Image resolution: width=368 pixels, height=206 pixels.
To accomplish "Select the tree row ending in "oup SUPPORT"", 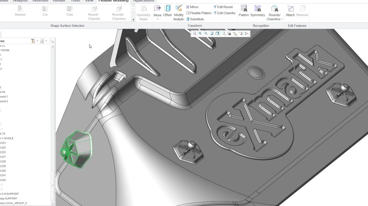I will pos(9,199).
